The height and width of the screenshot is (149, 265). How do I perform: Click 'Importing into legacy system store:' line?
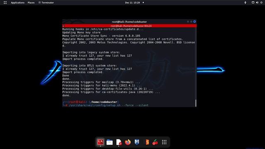pos(91,53)
